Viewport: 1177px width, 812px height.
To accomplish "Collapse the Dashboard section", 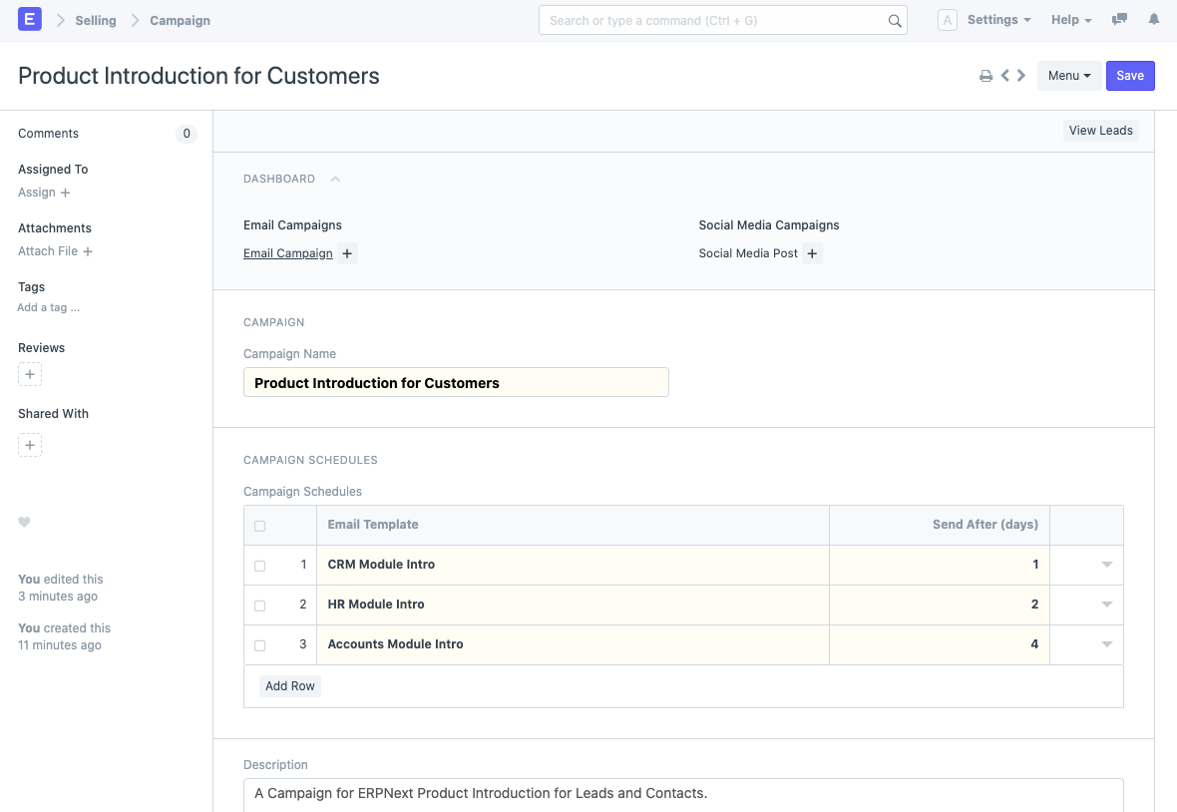I will (335, 180).
